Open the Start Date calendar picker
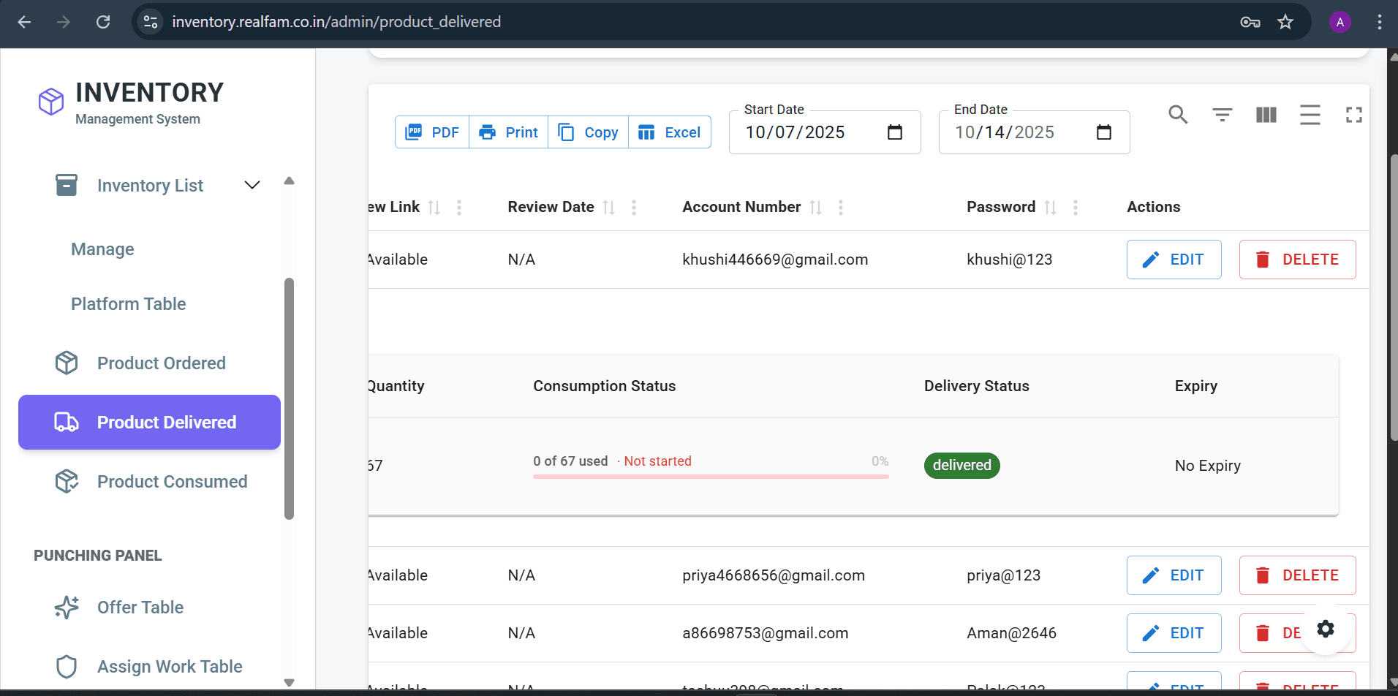The height and width of the screenshot is (696, 1398). (896, 132)
